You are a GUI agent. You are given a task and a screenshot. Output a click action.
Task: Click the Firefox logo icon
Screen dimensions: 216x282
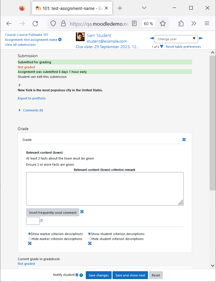[x=22, y=8]
